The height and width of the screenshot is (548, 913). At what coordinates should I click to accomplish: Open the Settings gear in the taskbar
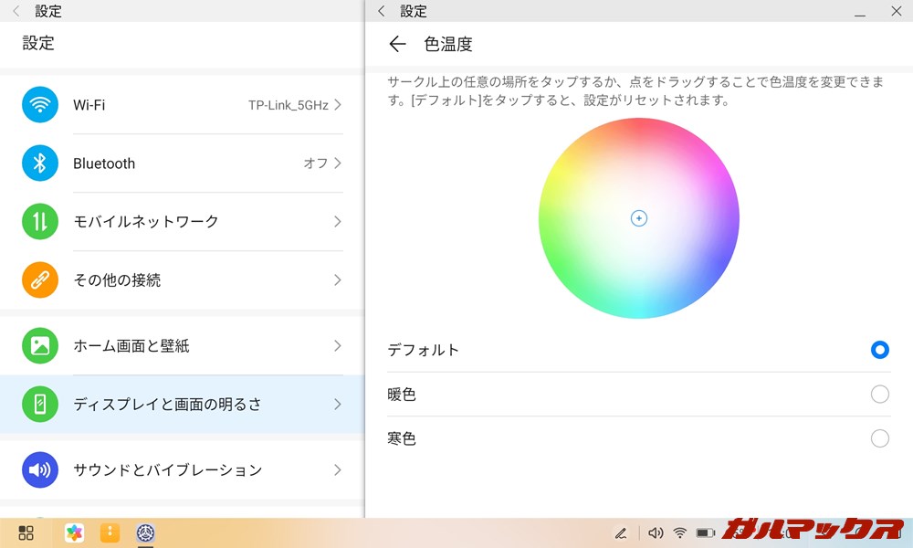pos(145,532)
